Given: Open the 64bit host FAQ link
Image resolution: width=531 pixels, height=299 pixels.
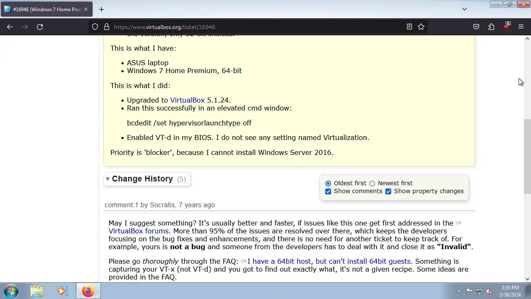Looking at the screenshot, I should (x=329, y=261).
